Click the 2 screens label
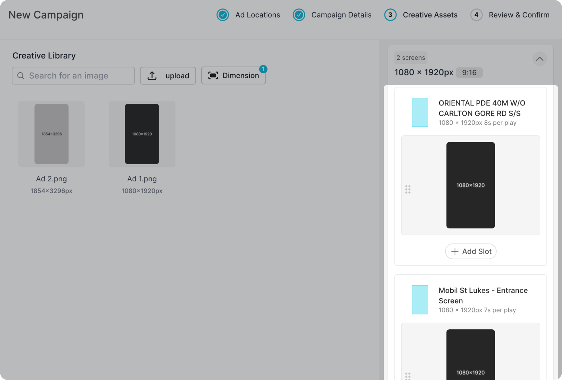This screenshot has width=562, height=380. pos(411,58)
